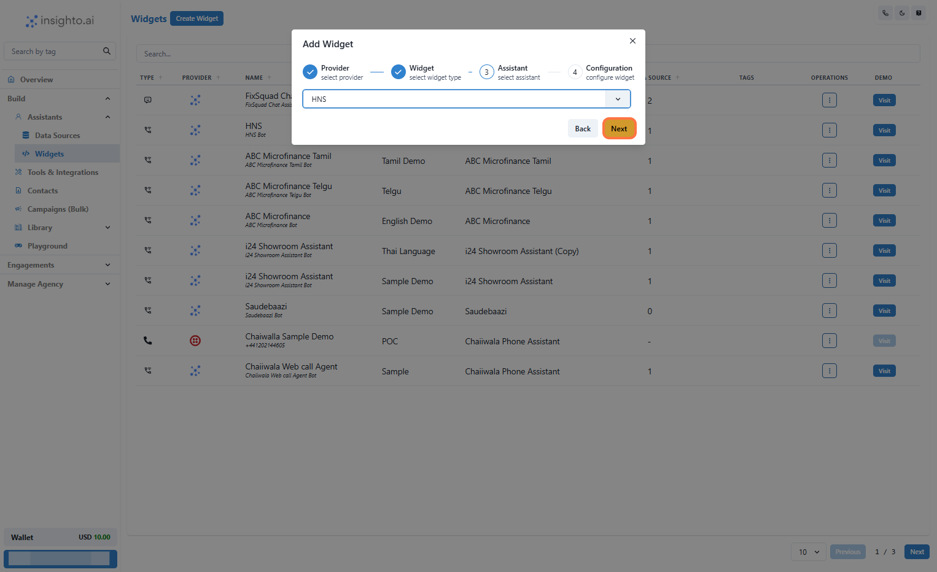Select Widgets in the sidebar

click(x=67, y=154)
